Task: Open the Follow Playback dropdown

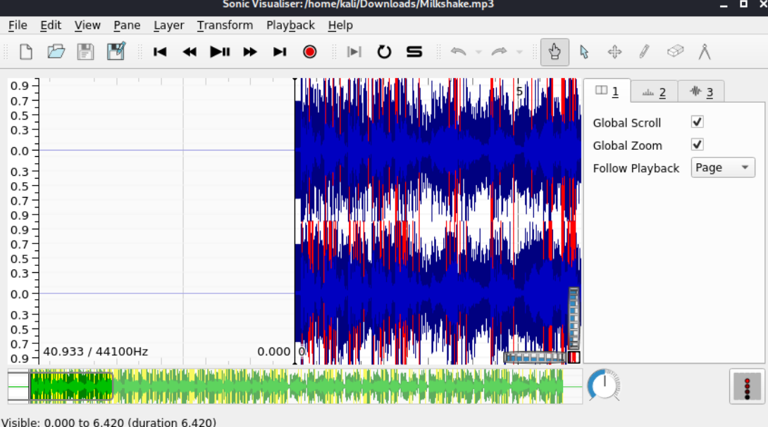Action: [722, 167]
